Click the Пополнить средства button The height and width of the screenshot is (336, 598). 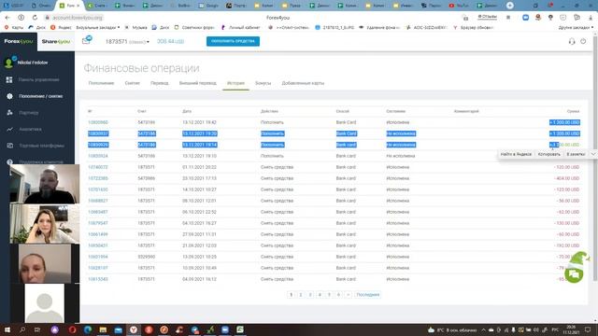(233, 41)
